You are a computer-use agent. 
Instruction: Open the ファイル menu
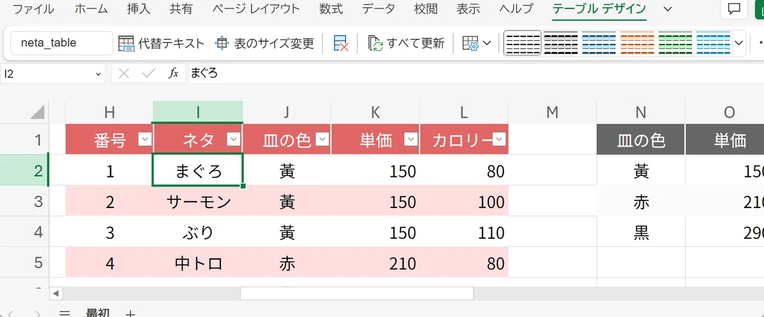[x=34, y=10]
